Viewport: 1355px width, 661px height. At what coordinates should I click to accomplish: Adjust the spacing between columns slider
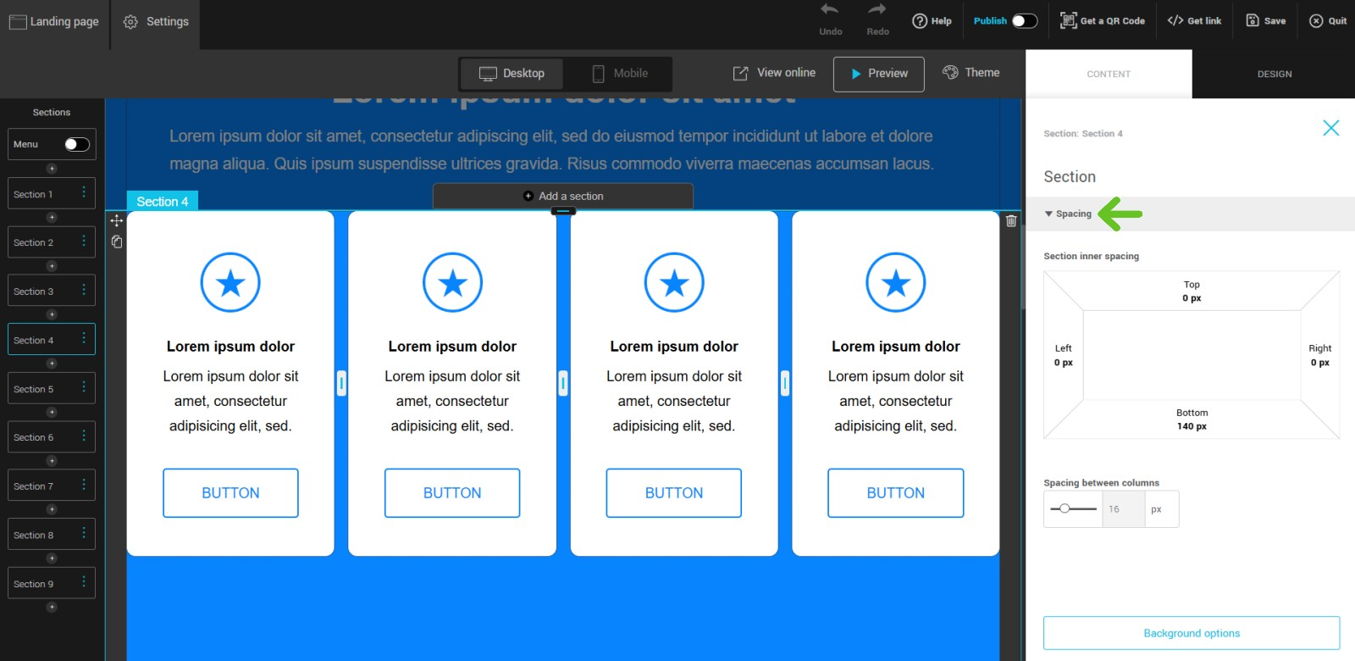[1065, 509]
